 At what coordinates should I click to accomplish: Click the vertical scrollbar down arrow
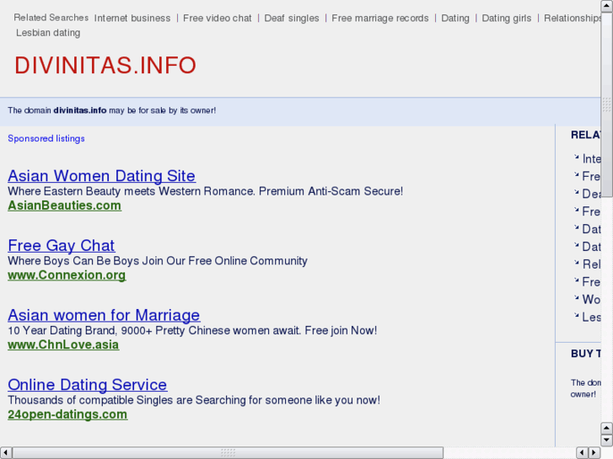click(606, 440)
